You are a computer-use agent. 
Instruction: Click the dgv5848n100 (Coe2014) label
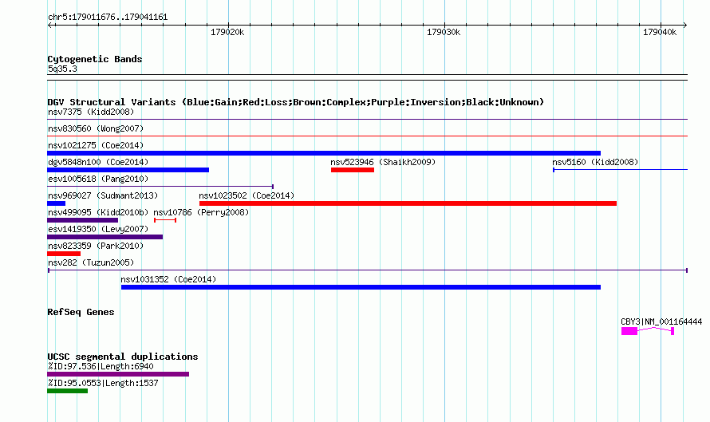[98, 162]
